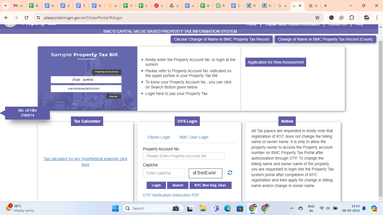383x215 pixels.
Task: Open Microsoft Teams from the taskbar
Action: (x=215, y=208)
